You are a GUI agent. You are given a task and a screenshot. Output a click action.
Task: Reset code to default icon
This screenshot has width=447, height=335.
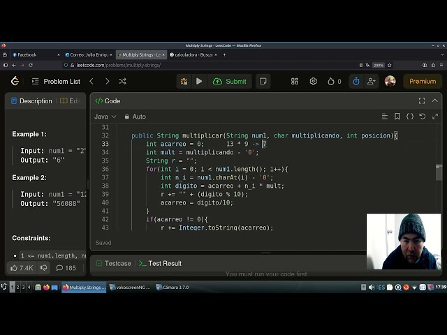pos(423,117)
